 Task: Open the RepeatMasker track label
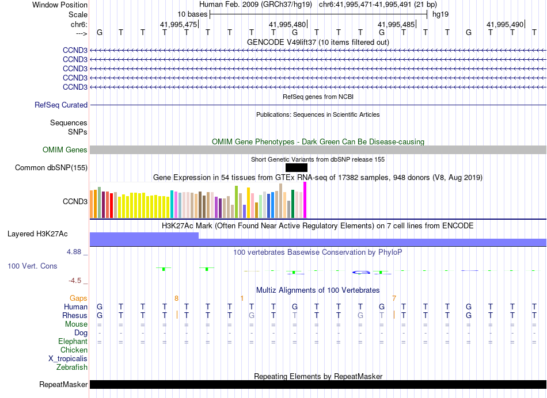tap(63, 384)
